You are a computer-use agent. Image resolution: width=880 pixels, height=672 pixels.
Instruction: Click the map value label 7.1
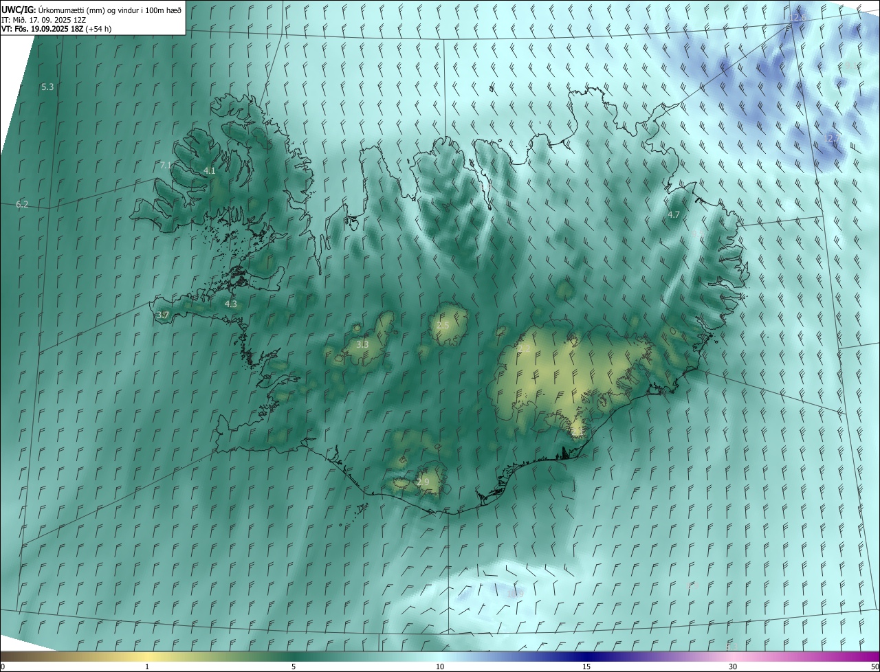[x=166, y=166]
